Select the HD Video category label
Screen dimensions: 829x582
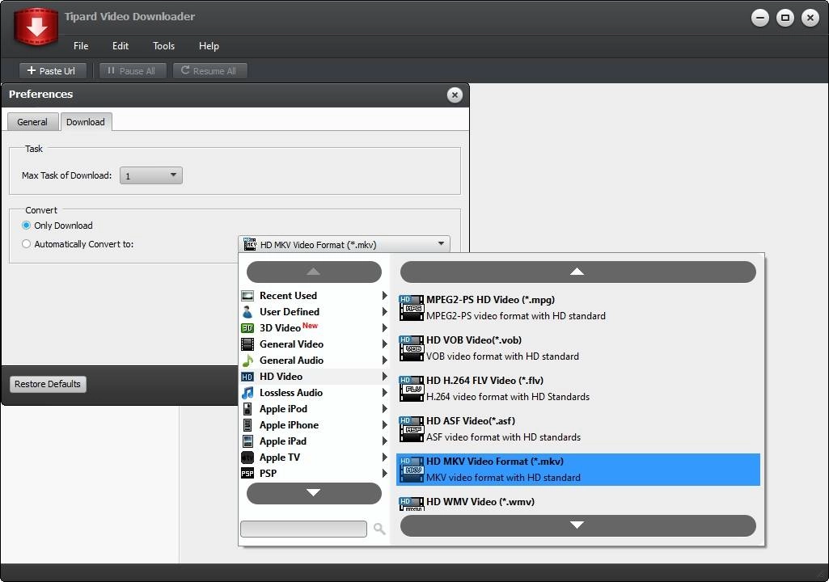point(281,377)
